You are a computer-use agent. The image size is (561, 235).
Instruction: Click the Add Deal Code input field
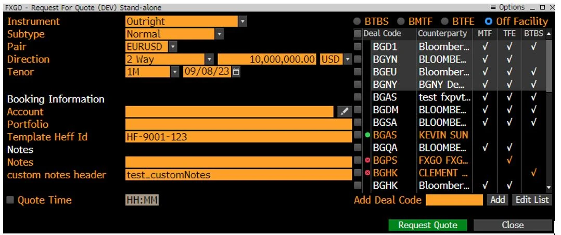(454, 200)
